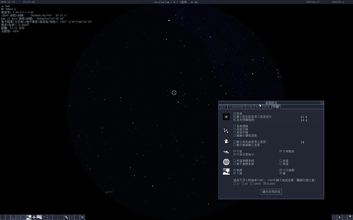
Task: Toggle atmosphere toolbar icon
Action: pos(39,217)
